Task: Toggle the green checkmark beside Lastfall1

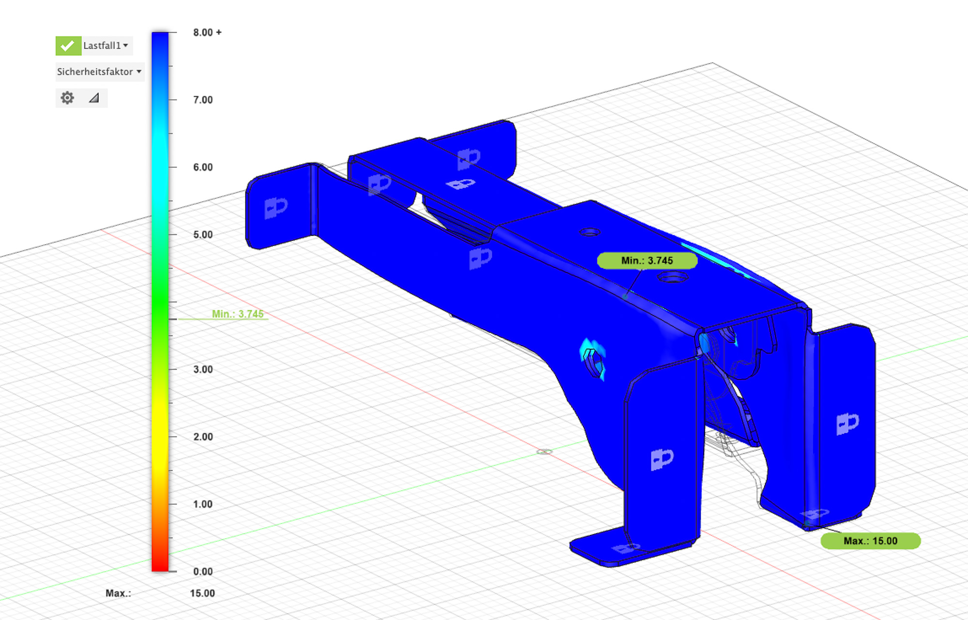Action: 68,46
